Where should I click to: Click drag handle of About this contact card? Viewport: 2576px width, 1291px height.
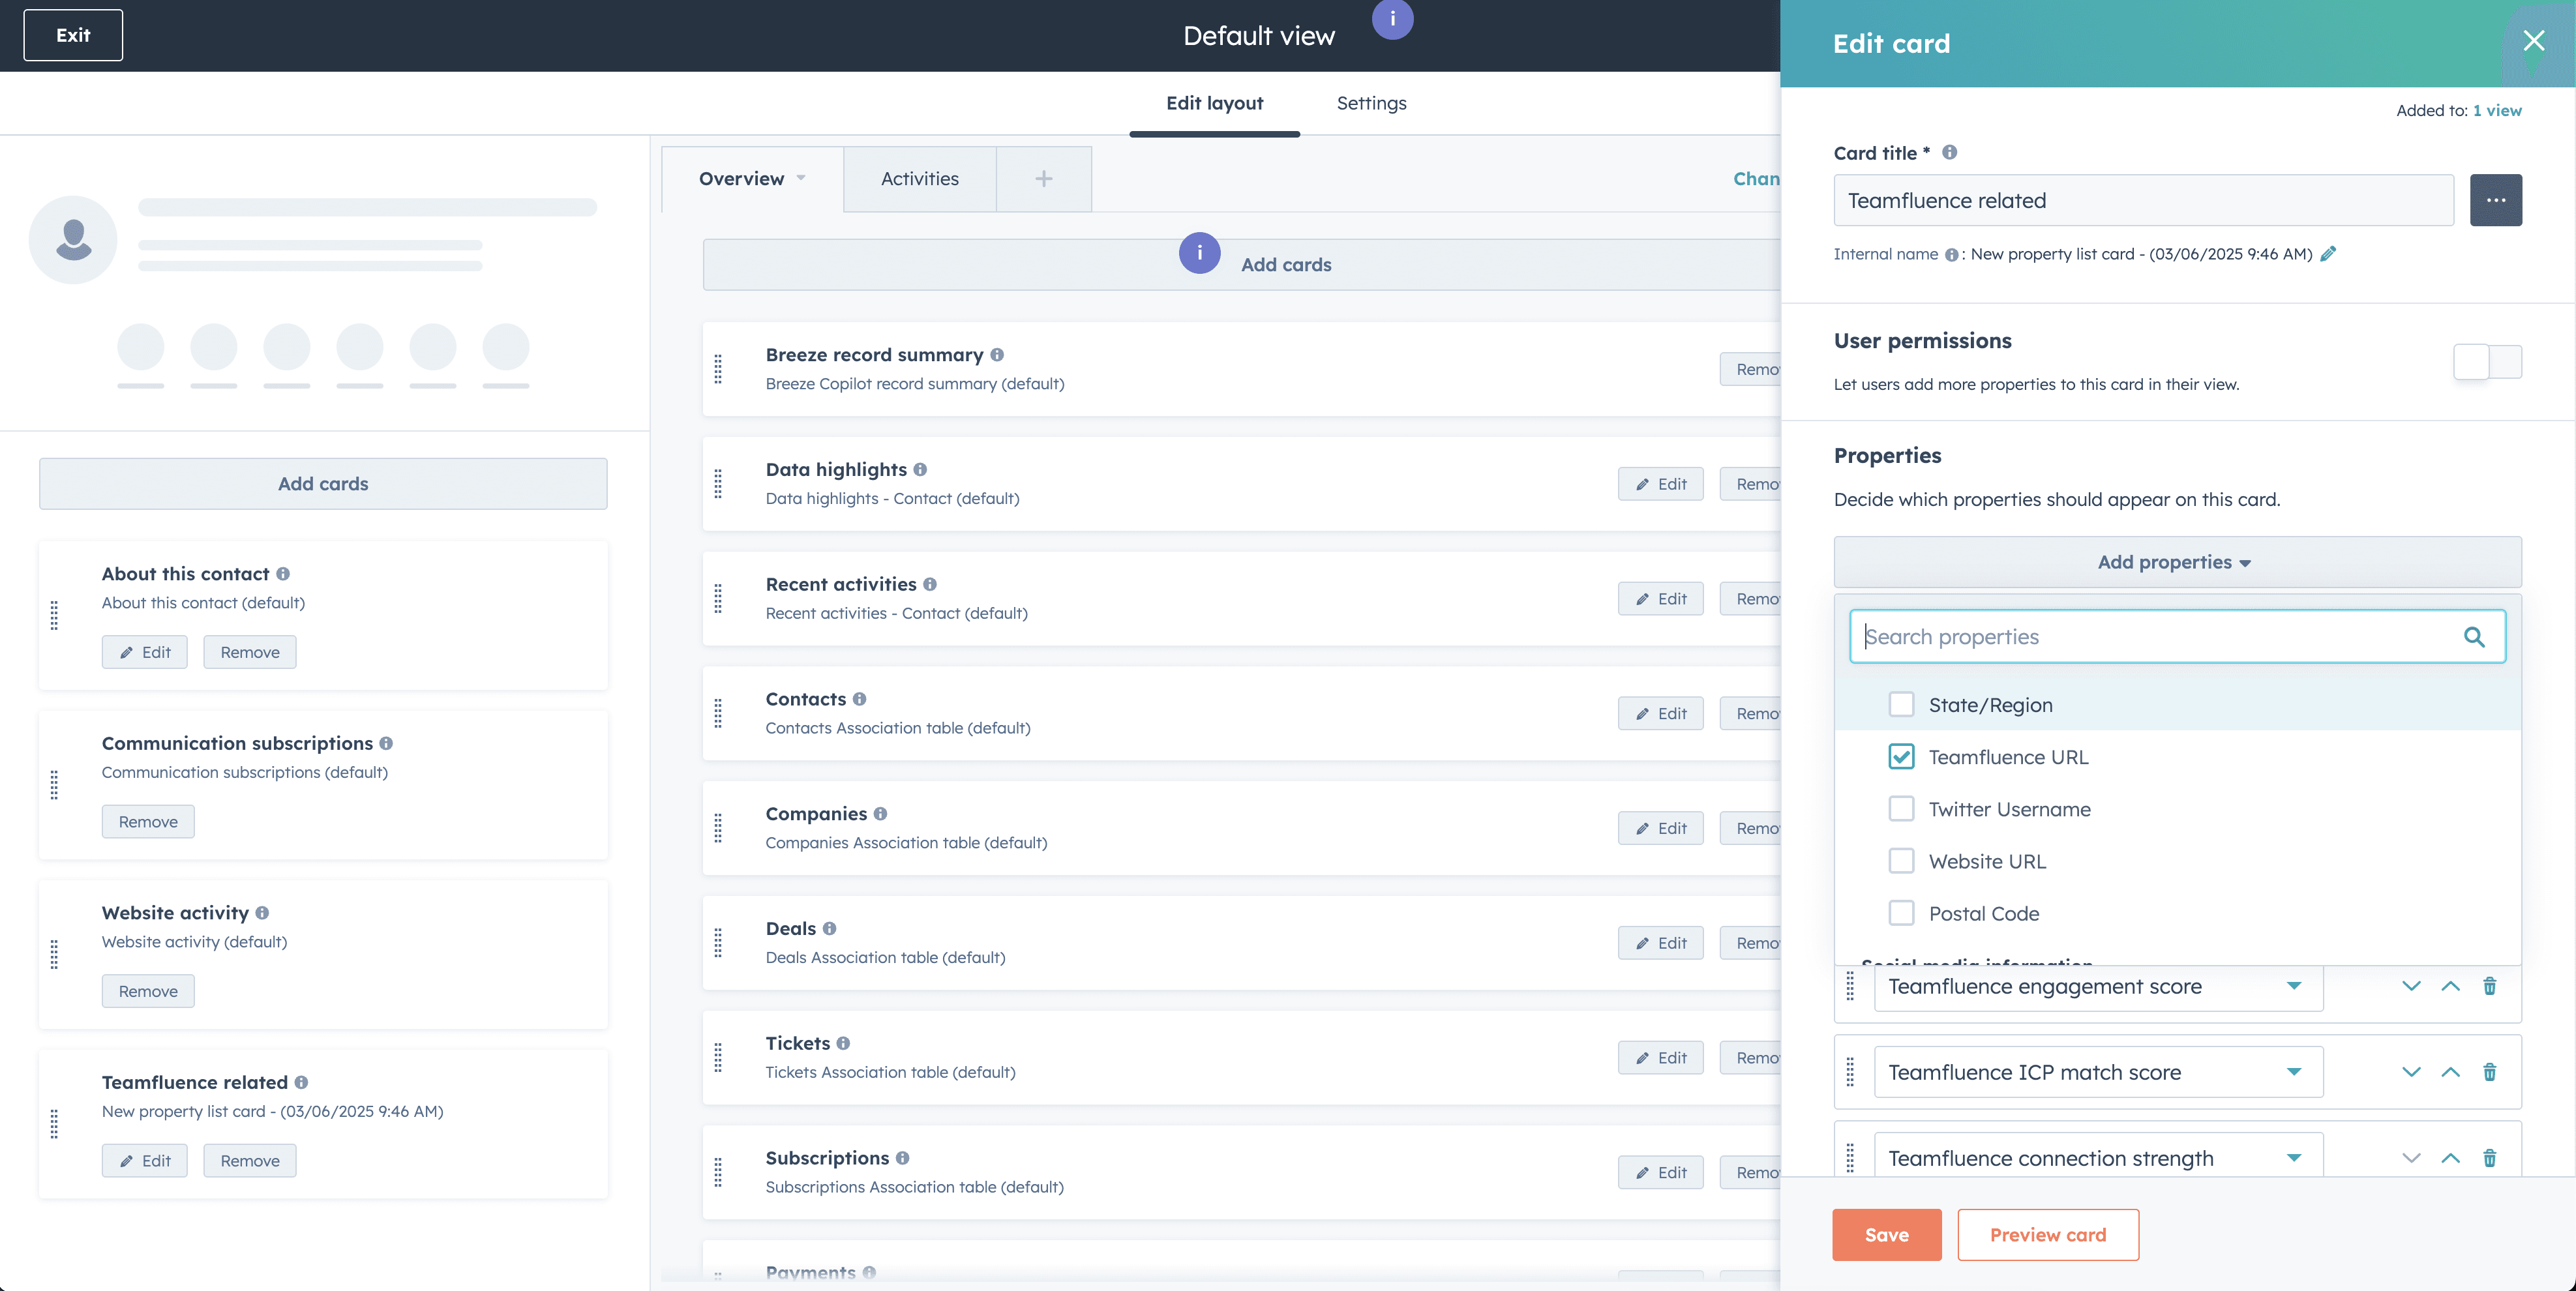(x=54, y=615)
